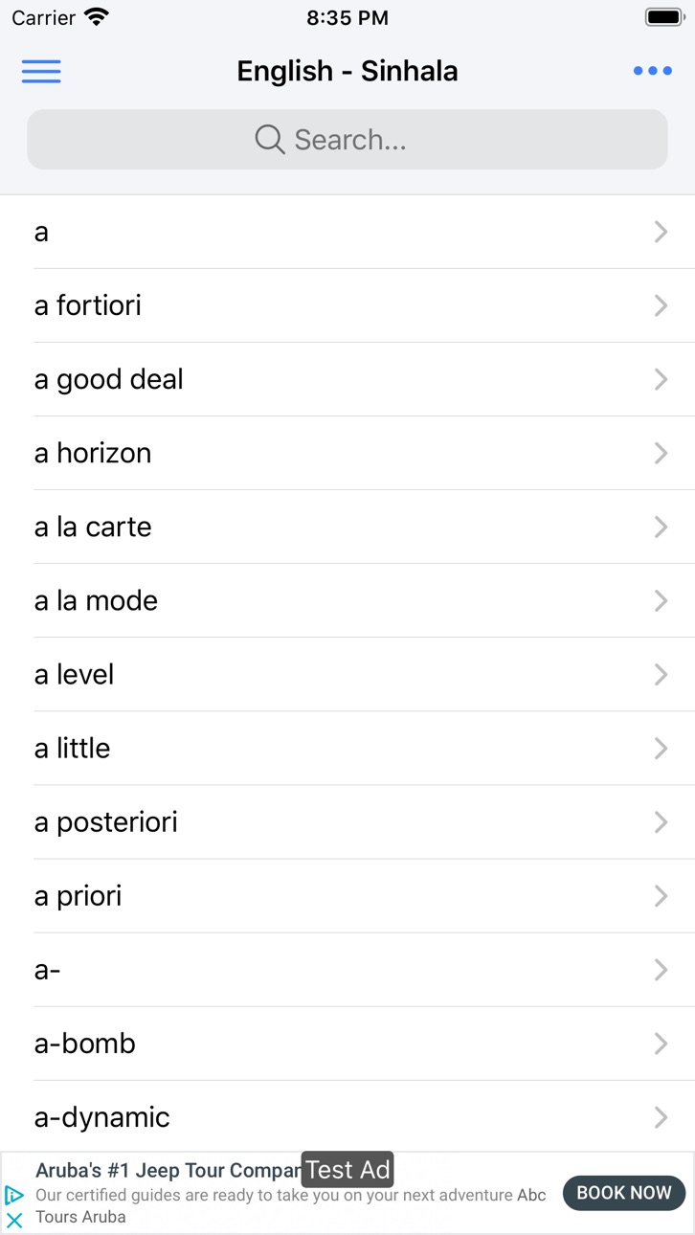This screenshot has width=695, height=1235.
Task: Click the Search input field
Action: click(347, 140)
